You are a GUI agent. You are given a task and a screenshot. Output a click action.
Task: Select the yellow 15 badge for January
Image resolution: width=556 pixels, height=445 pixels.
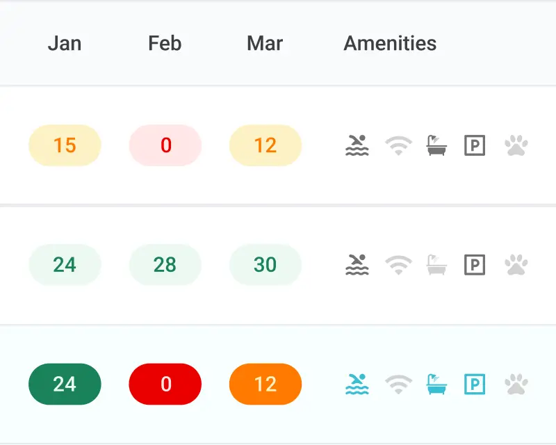pyautogui.click(x=65, y=145)
